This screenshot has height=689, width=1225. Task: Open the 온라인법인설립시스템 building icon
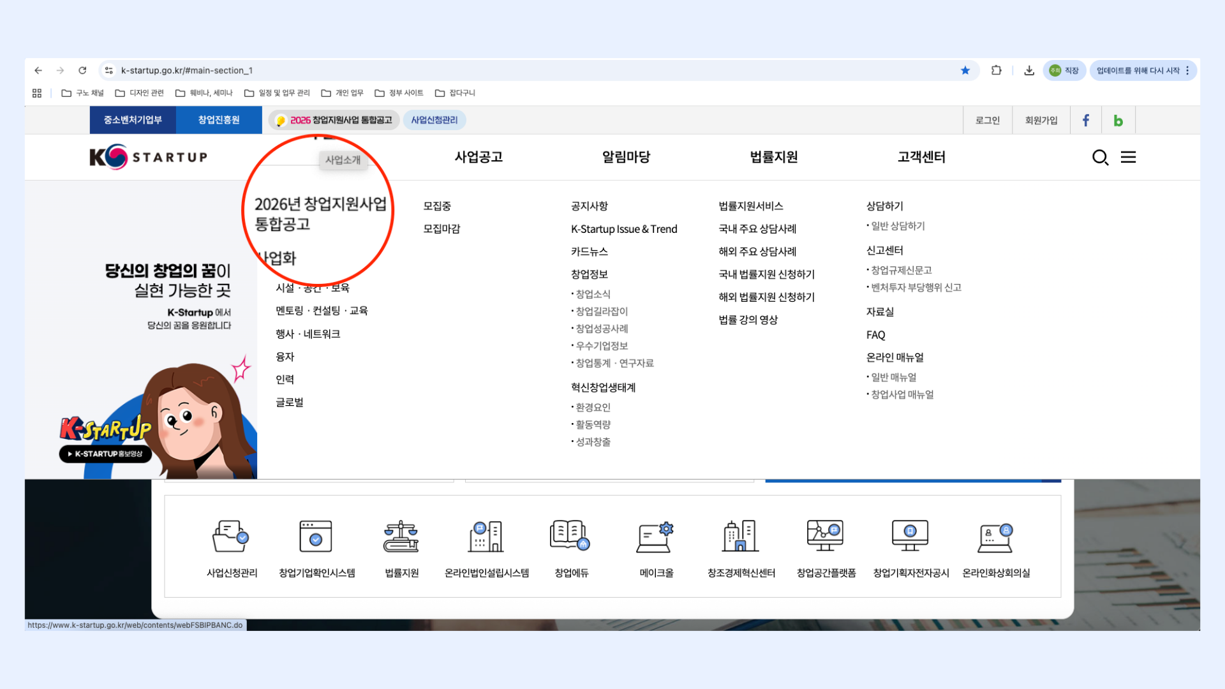486,536
